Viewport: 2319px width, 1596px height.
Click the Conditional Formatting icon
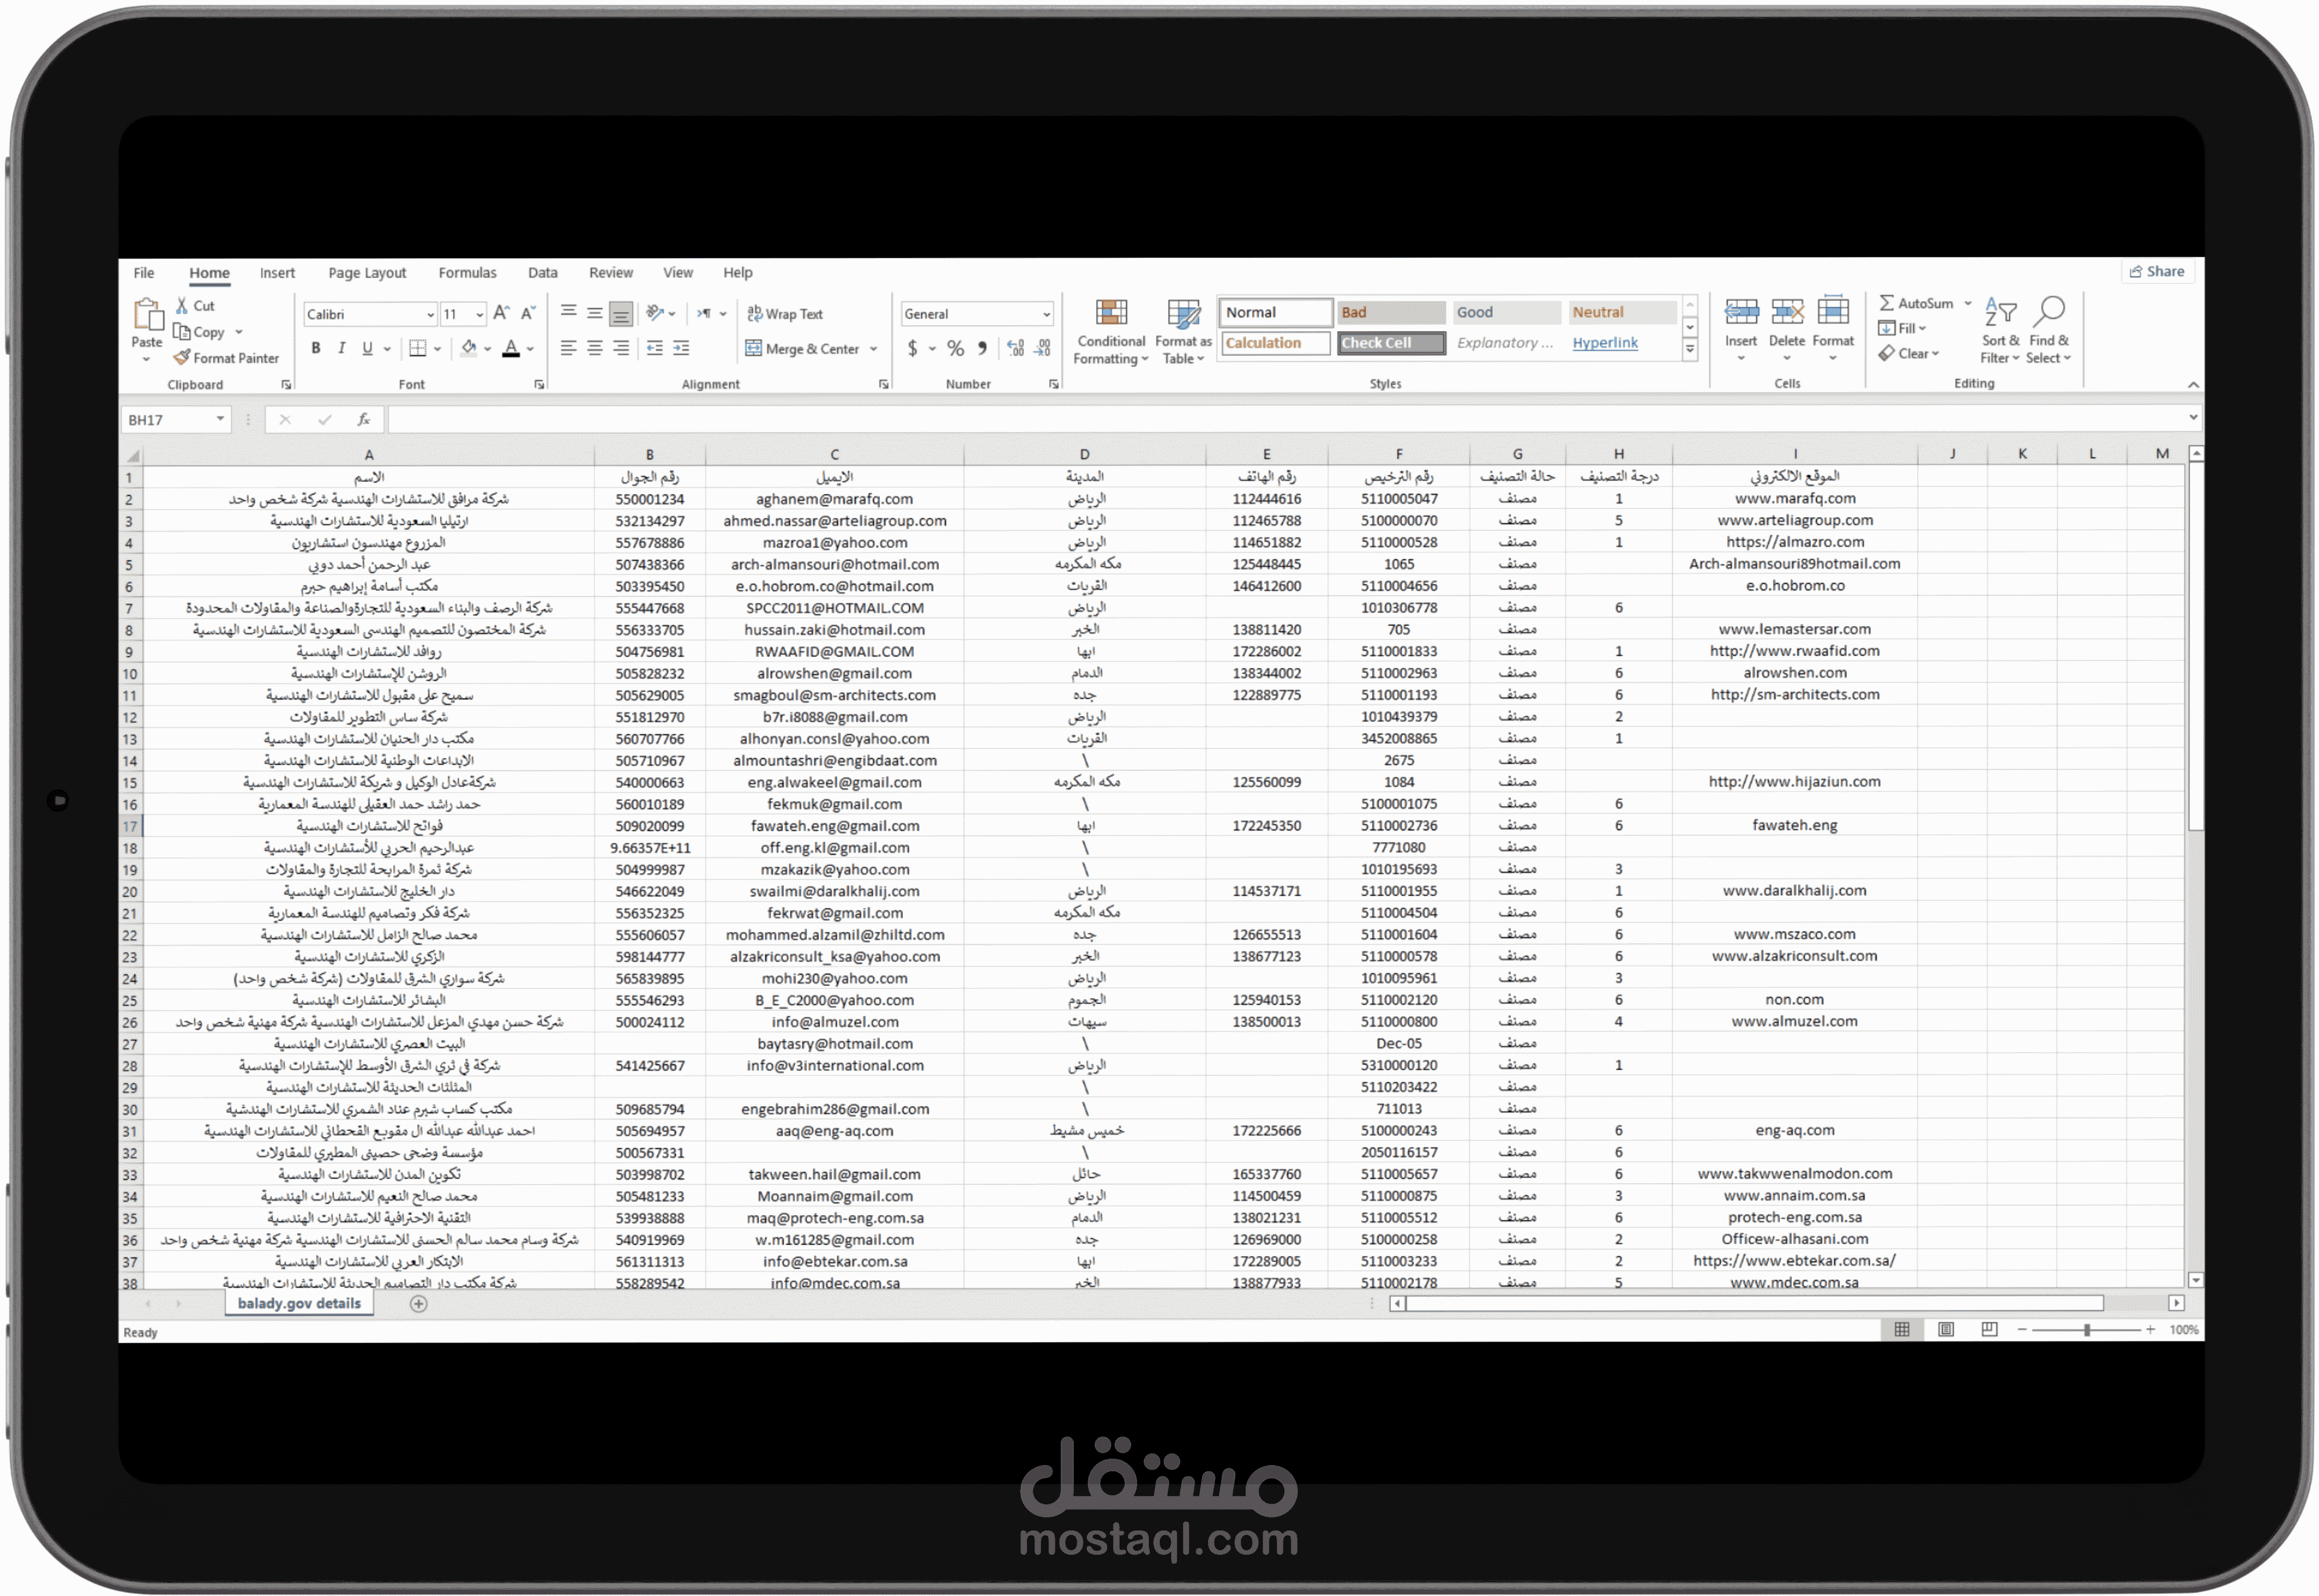click(1111, 313)
